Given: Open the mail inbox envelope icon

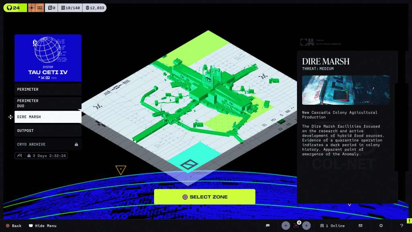Looking at the screenshot, I should point(360,226).
